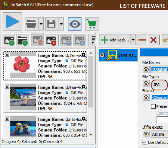This screenshot has height=148, width=168.
Task: Run the batch with the blue play button
Action: (12, 22)
